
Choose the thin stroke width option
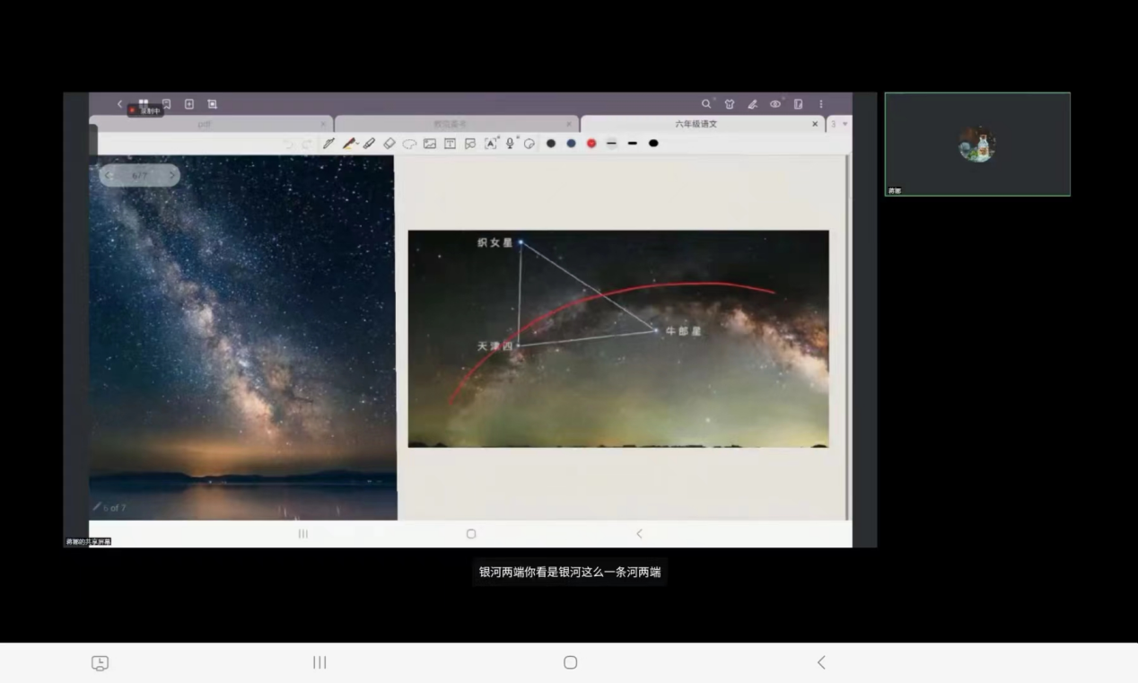point(612,144)
